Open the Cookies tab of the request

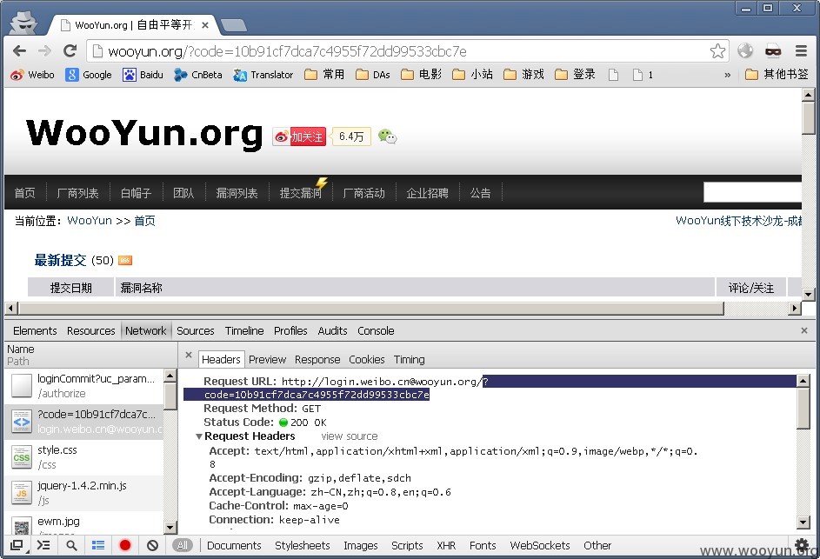pos(367,360)
